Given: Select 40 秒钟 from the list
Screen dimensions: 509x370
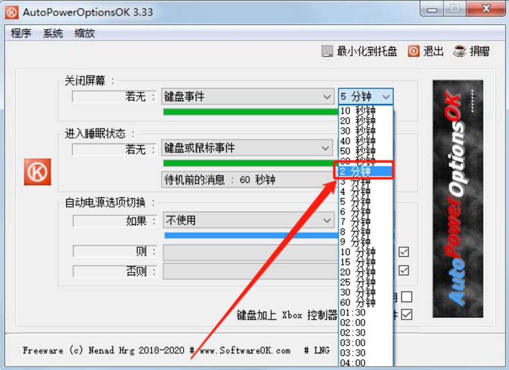Looking at the screenshot, I should click(365, 141).
